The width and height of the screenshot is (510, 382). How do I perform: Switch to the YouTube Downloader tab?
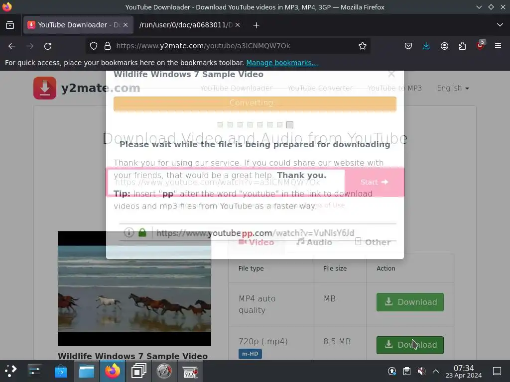[78, 25]
